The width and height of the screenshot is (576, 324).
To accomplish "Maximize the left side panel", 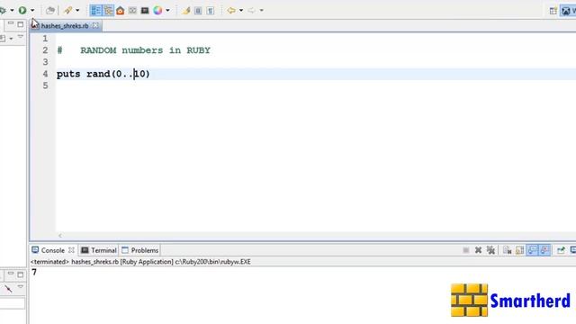I will pos(21,24).
